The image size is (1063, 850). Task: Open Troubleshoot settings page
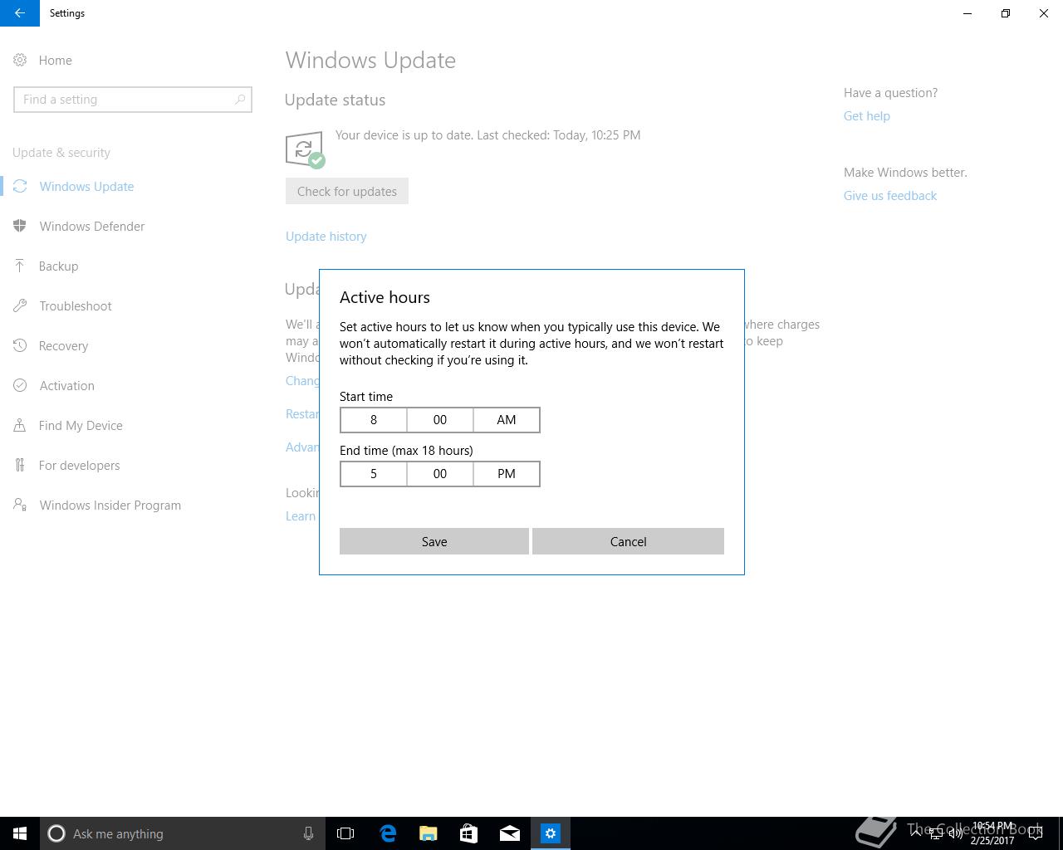[76, 305]
